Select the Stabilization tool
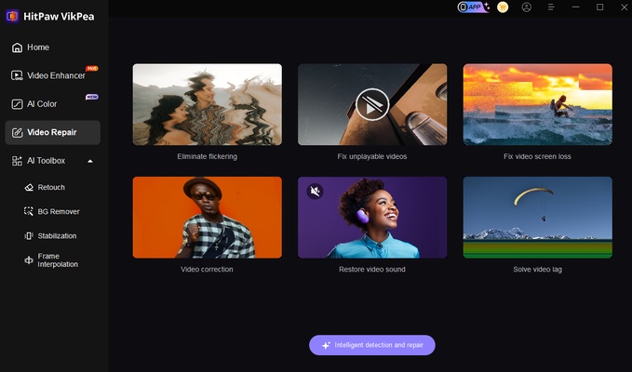 click(57, 236)
